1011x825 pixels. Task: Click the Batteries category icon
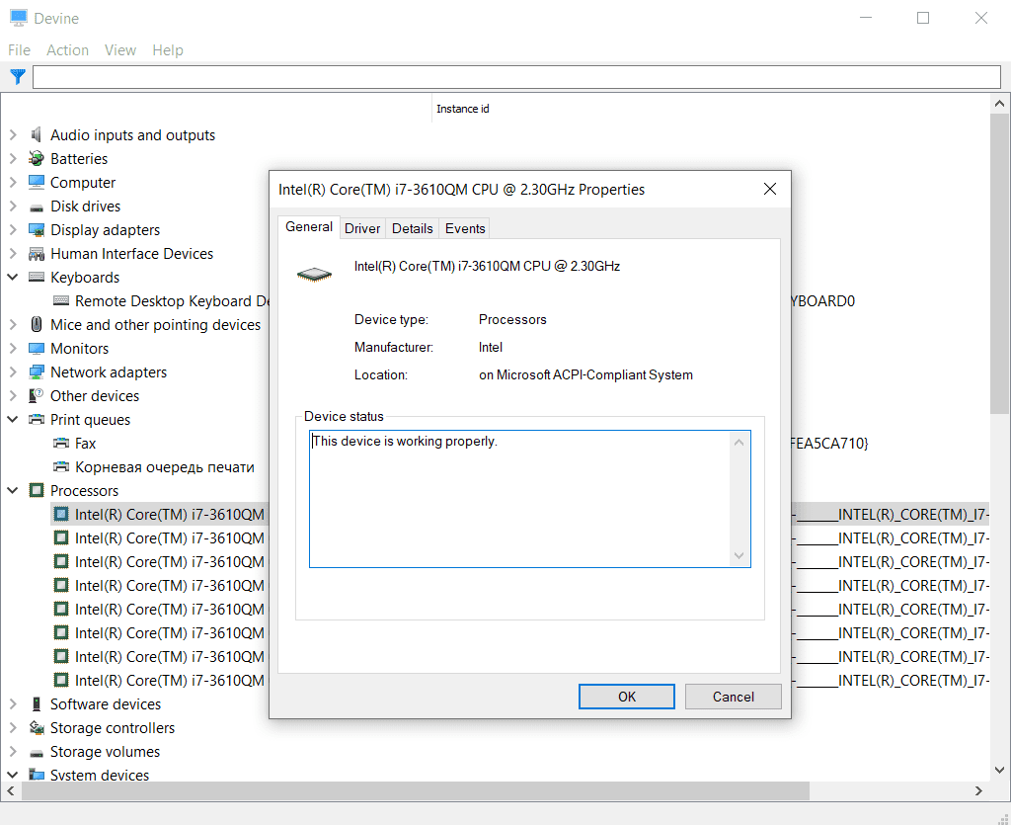pyautogui.click(x=37, y=159)
